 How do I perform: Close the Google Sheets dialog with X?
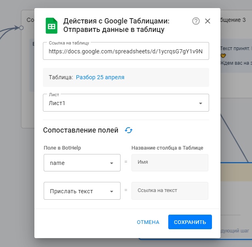click(x=208, y=21)
